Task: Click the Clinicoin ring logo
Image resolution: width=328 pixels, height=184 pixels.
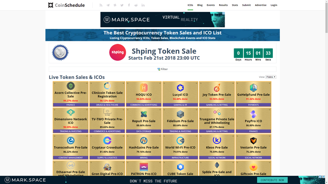Action: pos(107,86)
